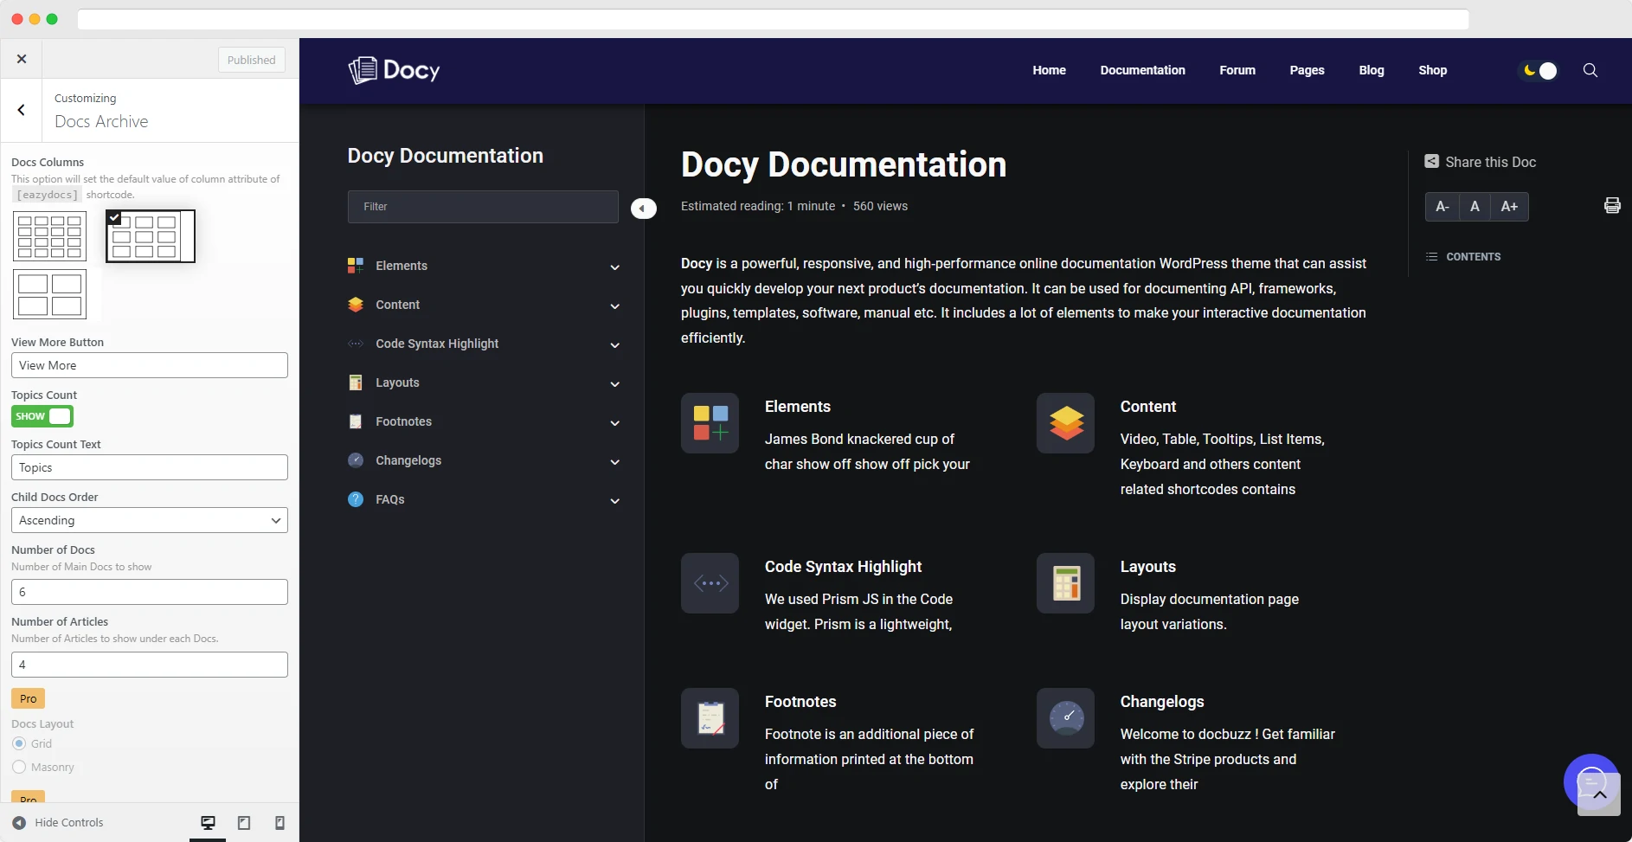Switch to the Blog menu item
Image resolution: width=1632 pixels, height=842 pixels.
[1371, 70]
